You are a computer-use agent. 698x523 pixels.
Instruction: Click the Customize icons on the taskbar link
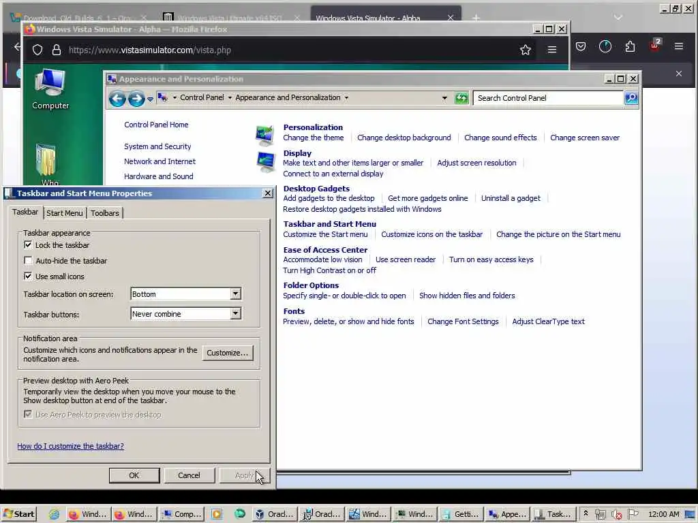pos(431,234)
